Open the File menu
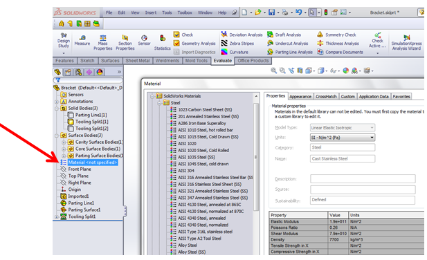Image resolution: width=427 pixels, height=260 pixels. pyautogui.click(x=109, y=12)
